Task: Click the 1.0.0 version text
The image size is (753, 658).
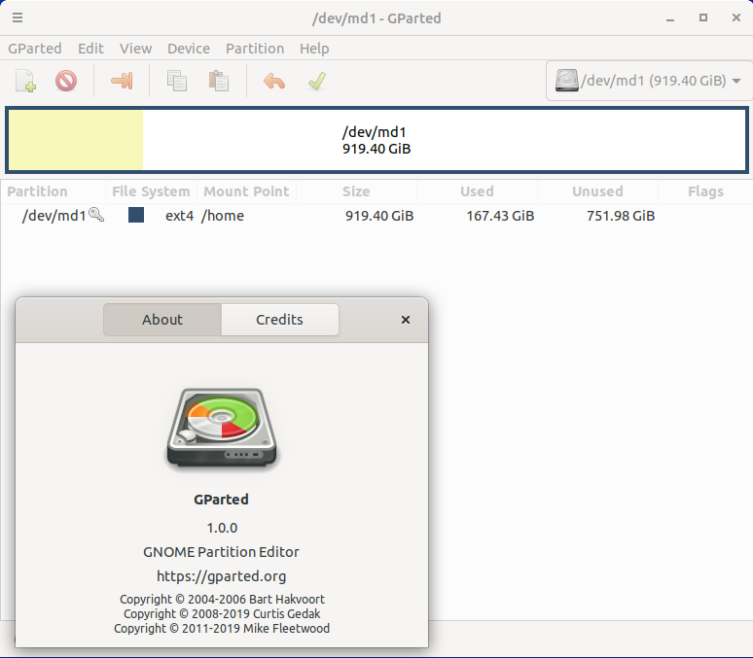Action: 222,528
